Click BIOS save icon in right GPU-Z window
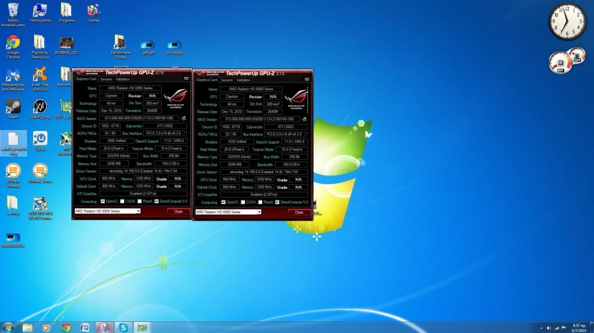The height and width of the screenshot is (333, 594). click(304, 119)
